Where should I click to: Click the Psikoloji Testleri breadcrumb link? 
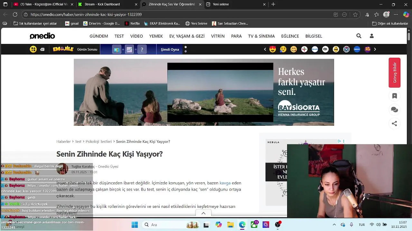coord(99,141)
